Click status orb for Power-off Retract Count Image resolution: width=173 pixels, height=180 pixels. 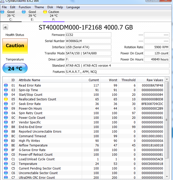point(6,154)
